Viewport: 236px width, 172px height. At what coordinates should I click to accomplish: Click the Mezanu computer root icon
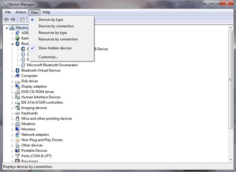click(x=12, y=28)
